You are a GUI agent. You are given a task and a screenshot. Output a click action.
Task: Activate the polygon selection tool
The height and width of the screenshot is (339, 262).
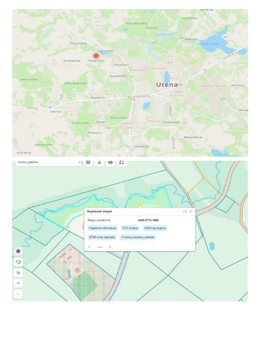pyautogui.click(x=19, y=262)
